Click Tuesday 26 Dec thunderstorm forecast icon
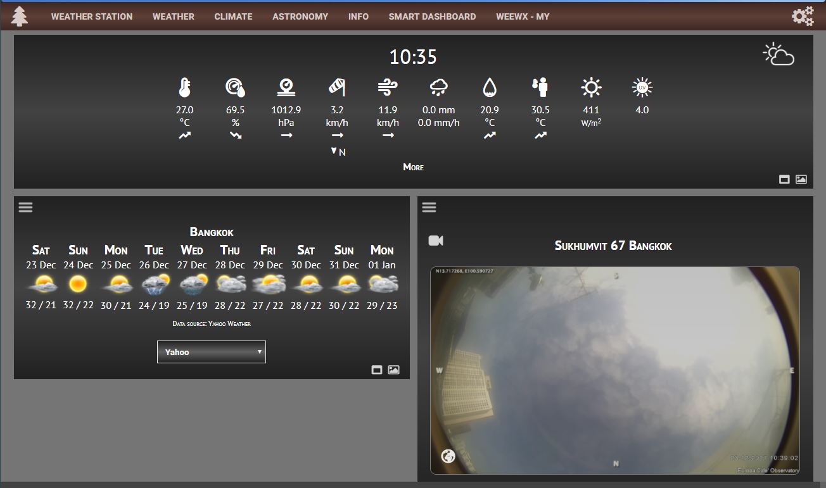Viewport: 826px width, 488px height. click(154, 285)
